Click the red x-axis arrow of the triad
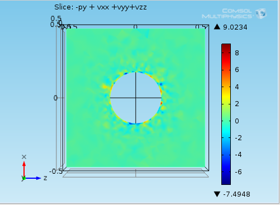 24,169
